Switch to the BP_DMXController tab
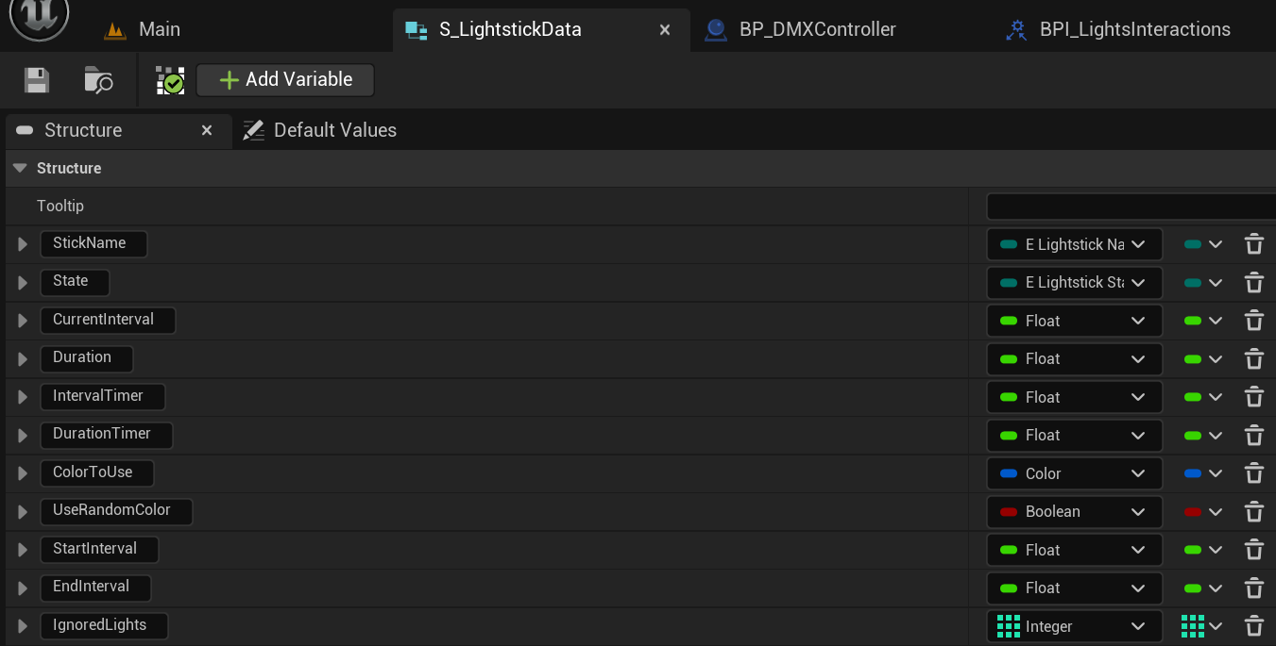 pos(816,29)
